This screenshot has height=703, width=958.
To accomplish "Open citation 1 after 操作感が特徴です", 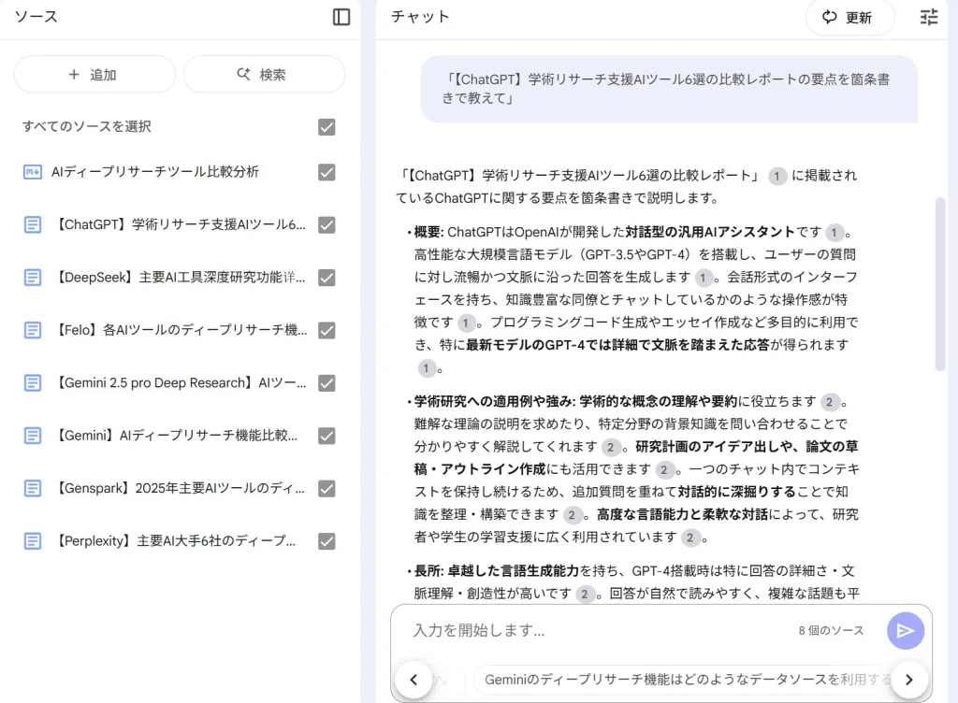I will pos(466,323).
